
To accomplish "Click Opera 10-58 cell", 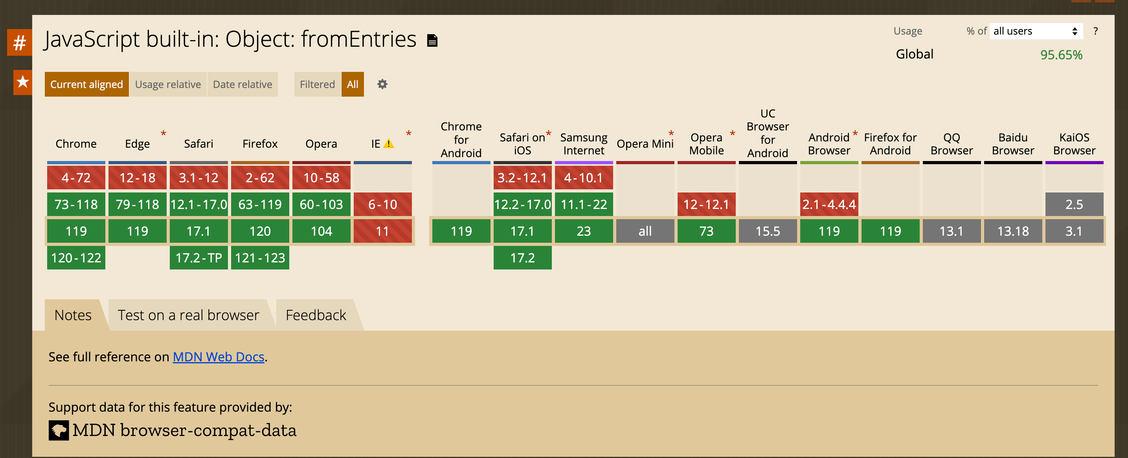I will click(x=321, y=178).
